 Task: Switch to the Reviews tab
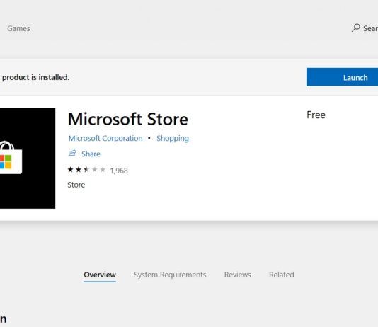[237, 275]
